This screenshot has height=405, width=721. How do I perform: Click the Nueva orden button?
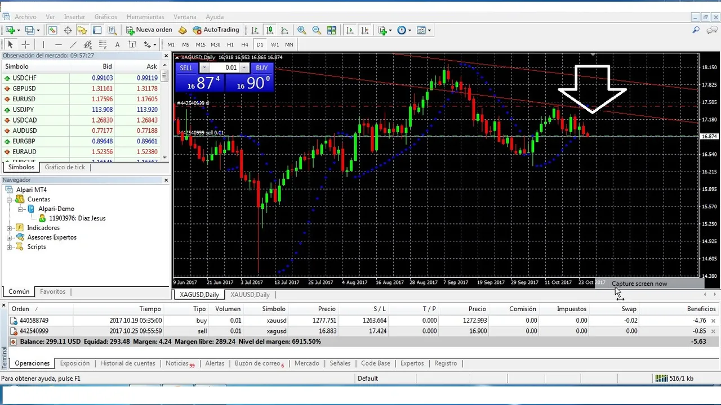click(x=149, y=30)
